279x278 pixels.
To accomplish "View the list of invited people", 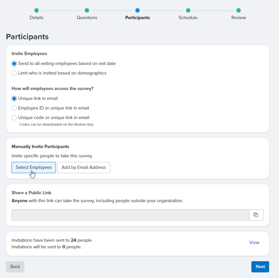I will (x=254, y=242).
